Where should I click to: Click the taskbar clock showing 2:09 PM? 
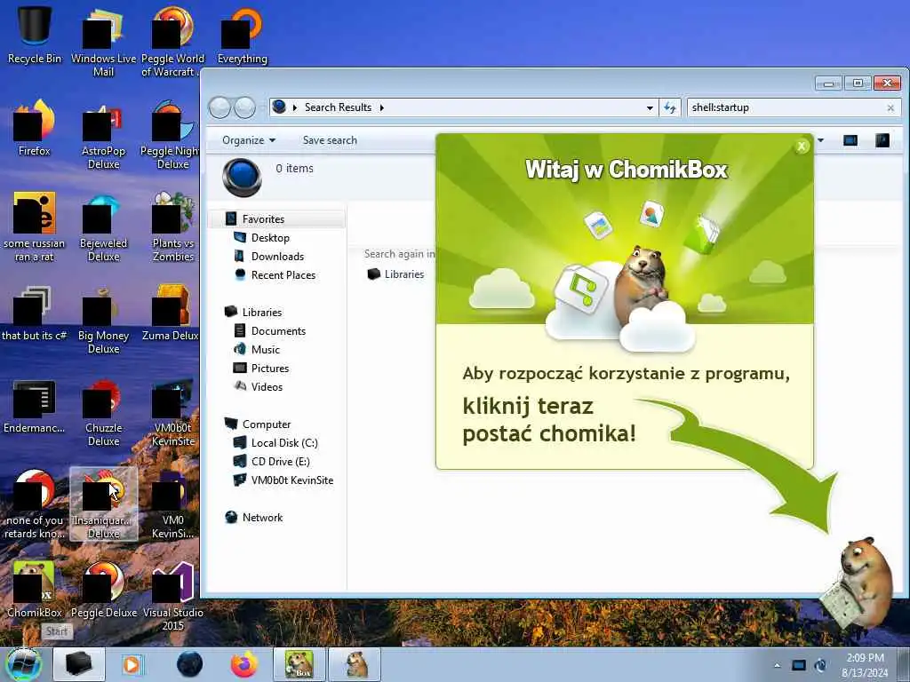pos(865,665)
